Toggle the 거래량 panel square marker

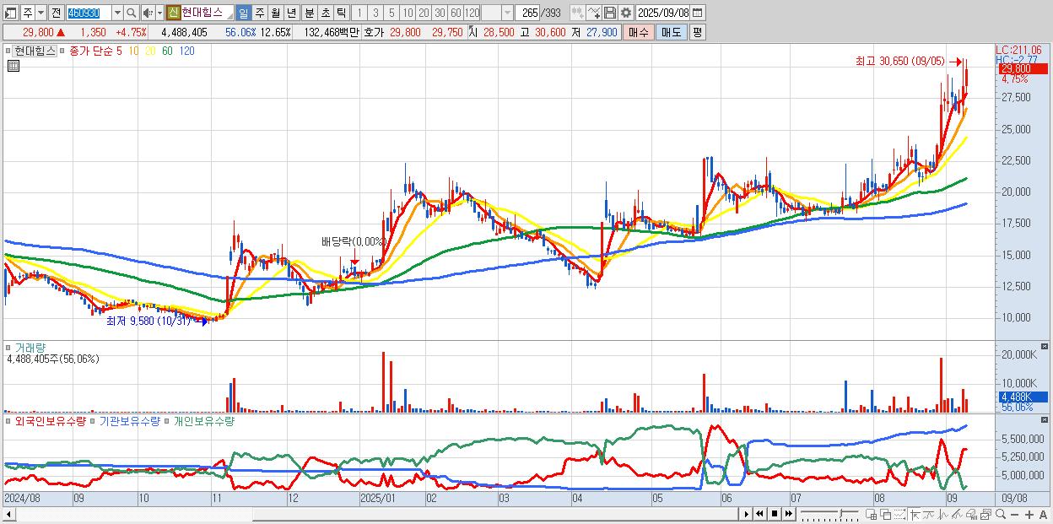point(8,348)
